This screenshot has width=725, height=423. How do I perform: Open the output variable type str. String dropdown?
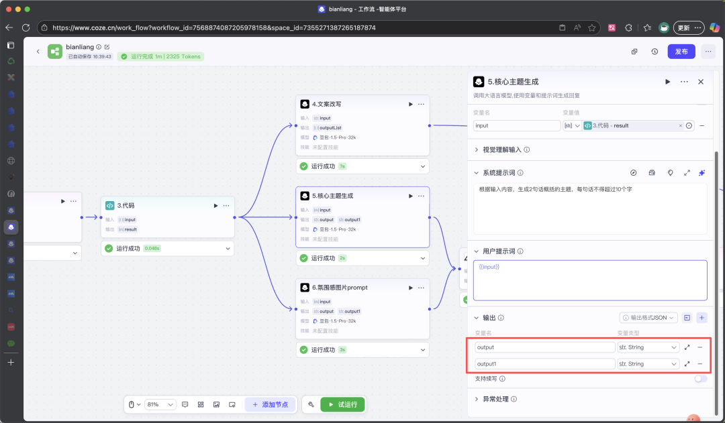point(648,347)
